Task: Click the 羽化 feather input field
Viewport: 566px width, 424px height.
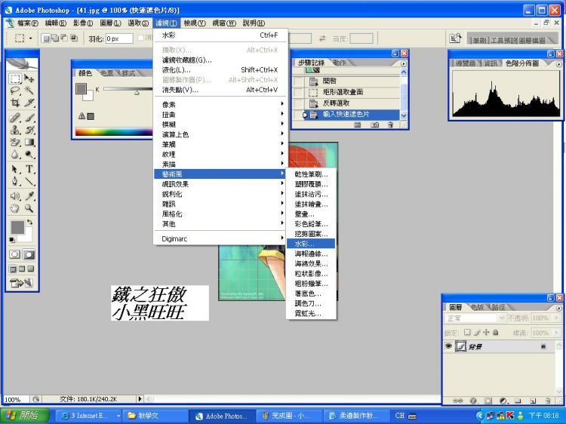Action: 119,38
